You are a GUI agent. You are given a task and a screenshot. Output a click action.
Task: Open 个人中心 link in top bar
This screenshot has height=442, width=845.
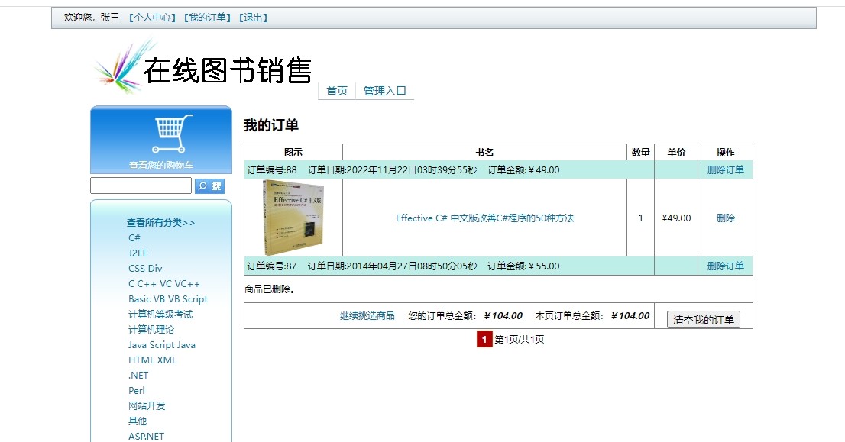152,18
